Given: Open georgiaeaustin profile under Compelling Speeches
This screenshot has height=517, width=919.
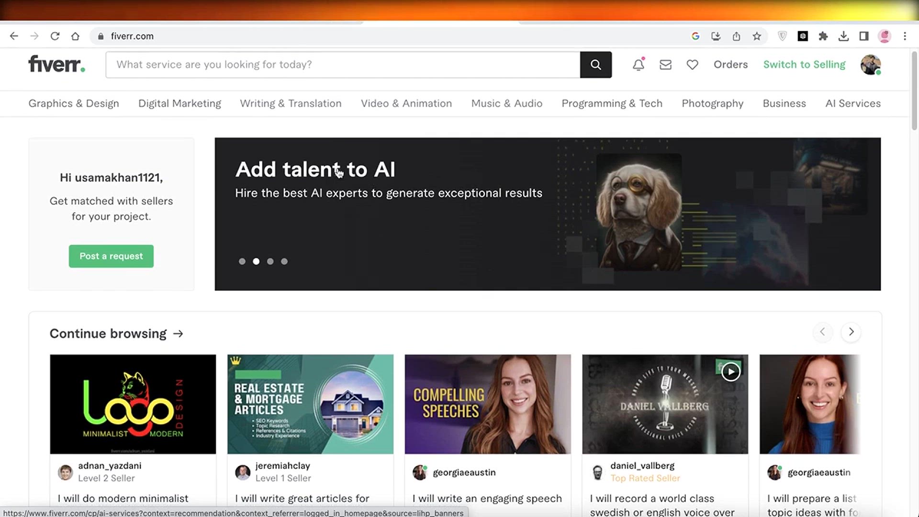Looking at the screenshot, I should tap(464, 472).
